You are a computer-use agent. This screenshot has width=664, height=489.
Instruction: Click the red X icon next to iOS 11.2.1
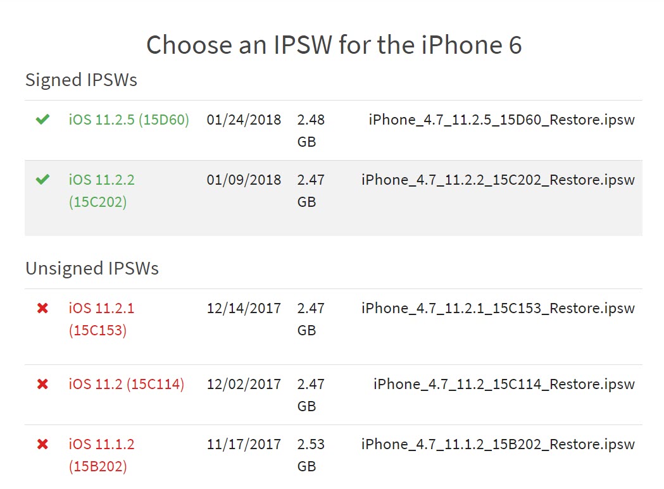(42, 308)
